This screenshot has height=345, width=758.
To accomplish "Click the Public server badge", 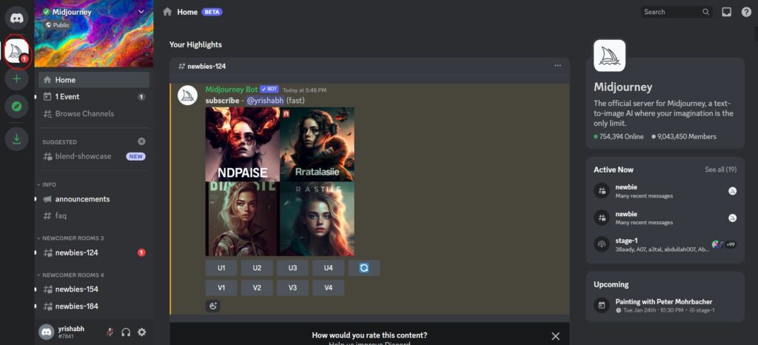I will pyautogui.click(x=58, y=24).
